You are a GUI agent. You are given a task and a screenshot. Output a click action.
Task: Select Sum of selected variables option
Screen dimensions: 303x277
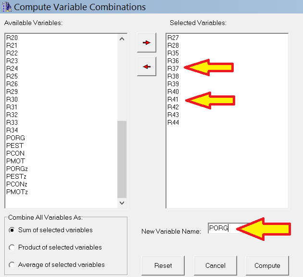click(x=12, y=230)
